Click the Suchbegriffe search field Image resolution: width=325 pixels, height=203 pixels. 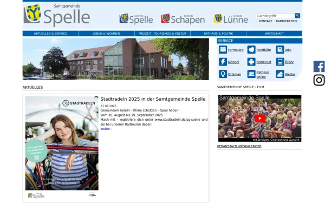275,16
